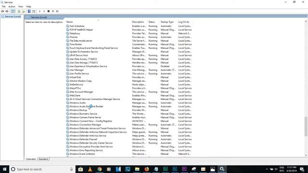The image size is (308, 173).
Task: Select the Task Scheduler service
Action: coord(77,26)
